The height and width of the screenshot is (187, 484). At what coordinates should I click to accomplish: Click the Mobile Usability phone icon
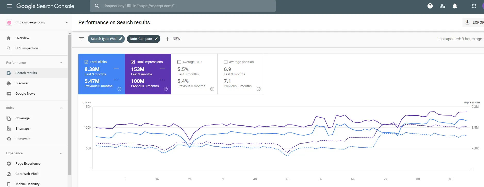tap(9, 184)
